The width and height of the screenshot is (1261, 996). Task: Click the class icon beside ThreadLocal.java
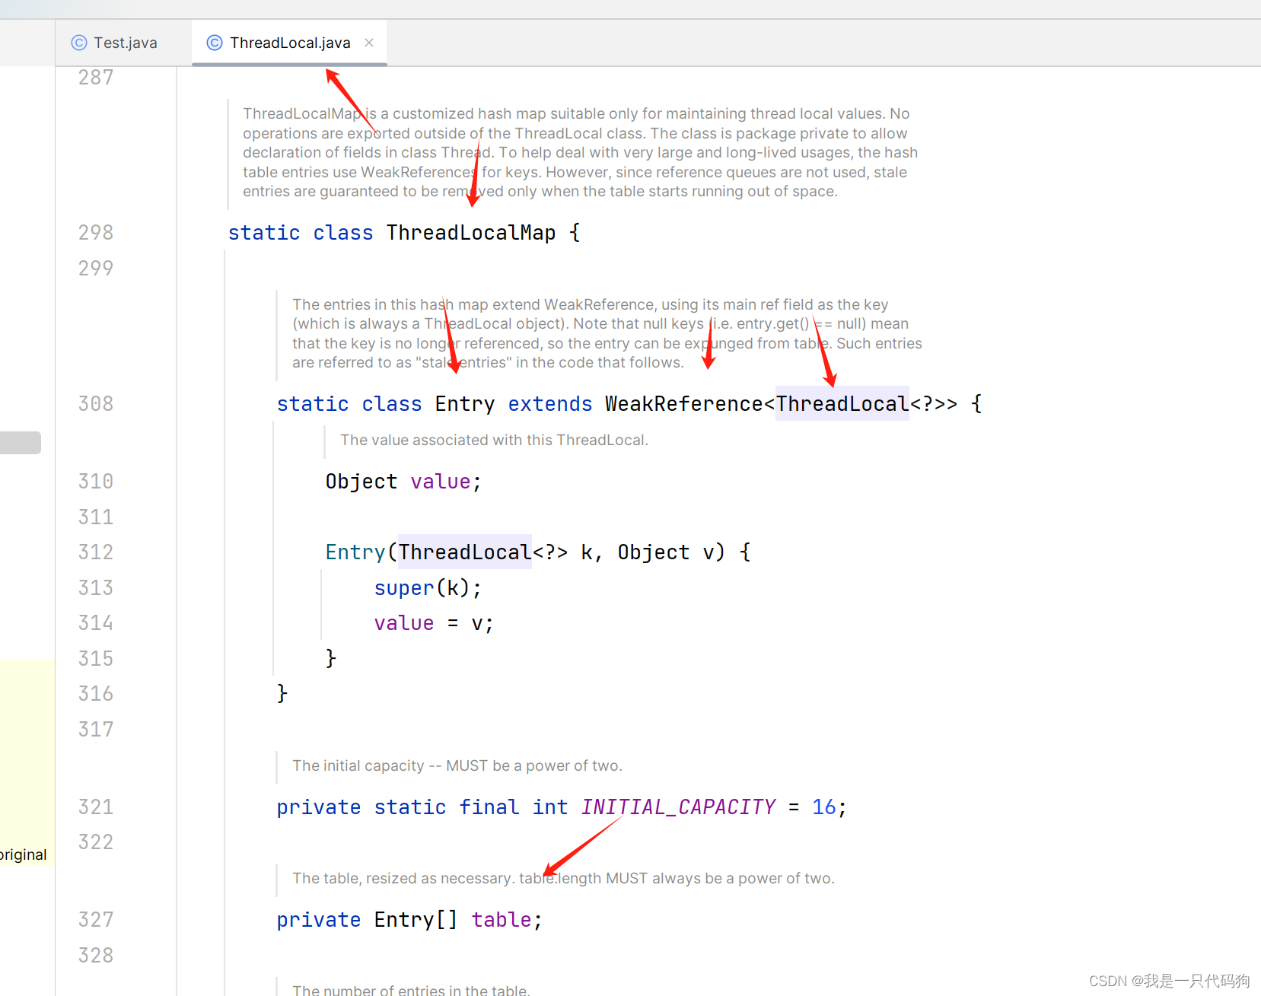point(214,43)
